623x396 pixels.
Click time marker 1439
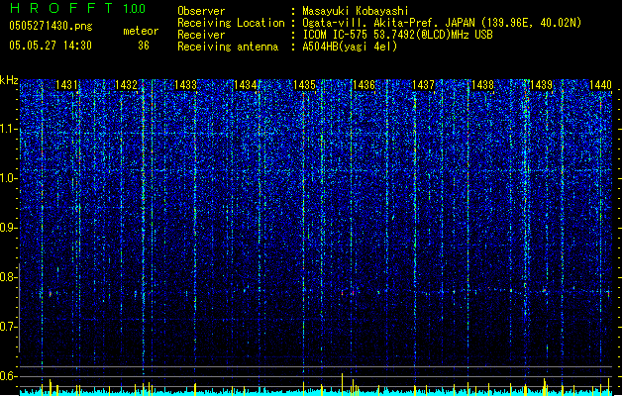pos(541,85)
